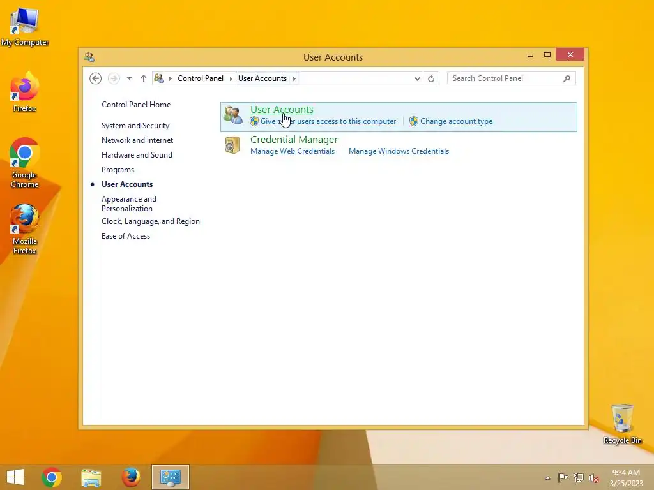654x490 pixels.
Task: Open Programs category
Action: pos(118,170)
